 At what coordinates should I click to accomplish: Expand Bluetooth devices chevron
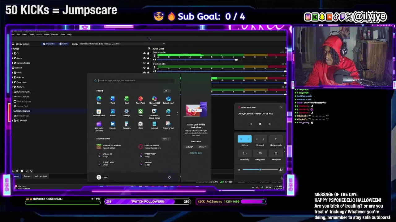pyautogui.click(x=264, y=139)
